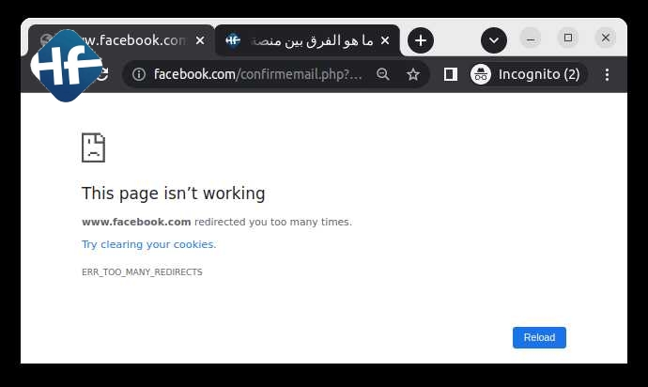View site information icon beside URL
The image size is (648, 387).
[x=139, y=74]
